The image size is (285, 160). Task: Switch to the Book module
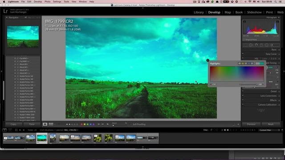point(239,12)
